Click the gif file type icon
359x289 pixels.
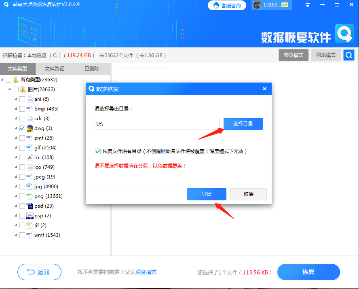click(x=29, y=147)
